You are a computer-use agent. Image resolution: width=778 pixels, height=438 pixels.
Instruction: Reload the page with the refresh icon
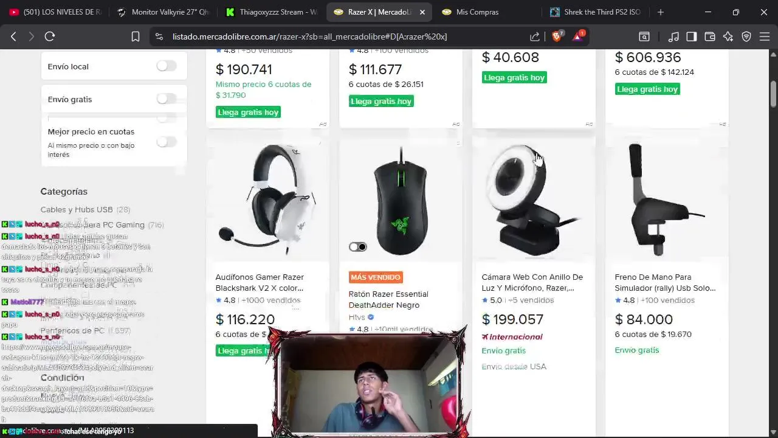(50, 36)
